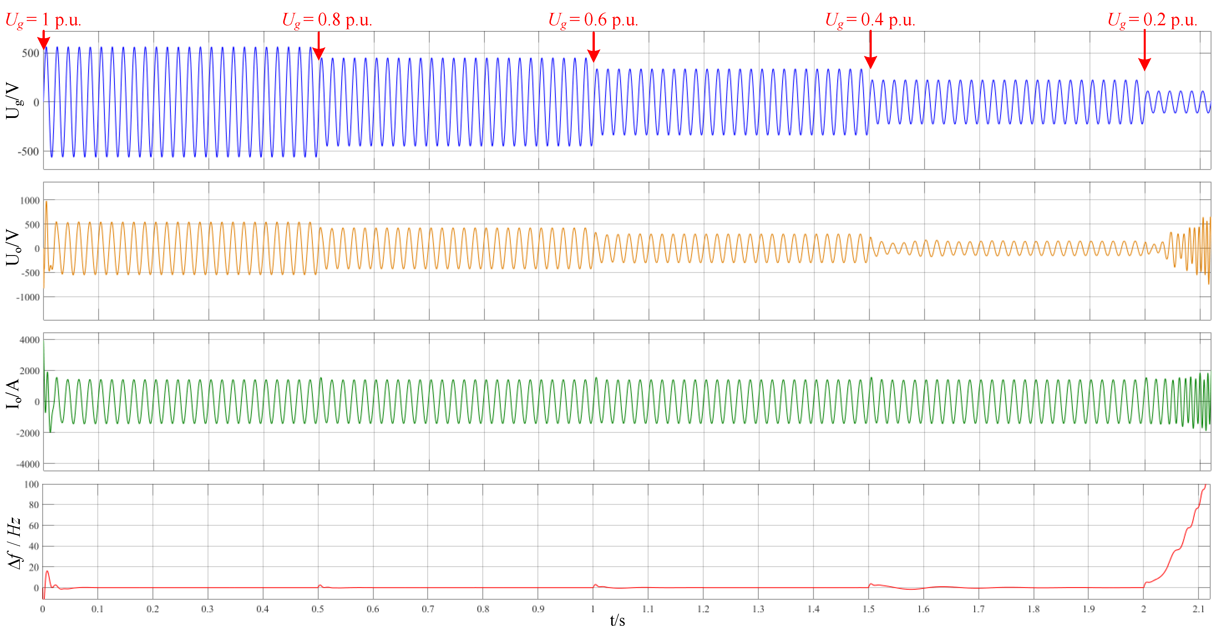Select the 'Uo/V' y-axis label
1223x635 pixels.
(13, 248)
